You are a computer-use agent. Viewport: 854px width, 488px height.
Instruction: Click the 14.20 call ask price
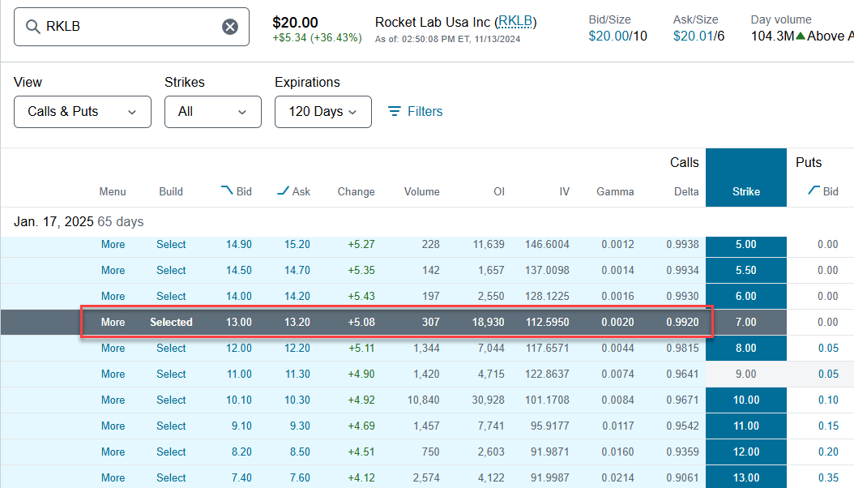[x=297, y=297]
